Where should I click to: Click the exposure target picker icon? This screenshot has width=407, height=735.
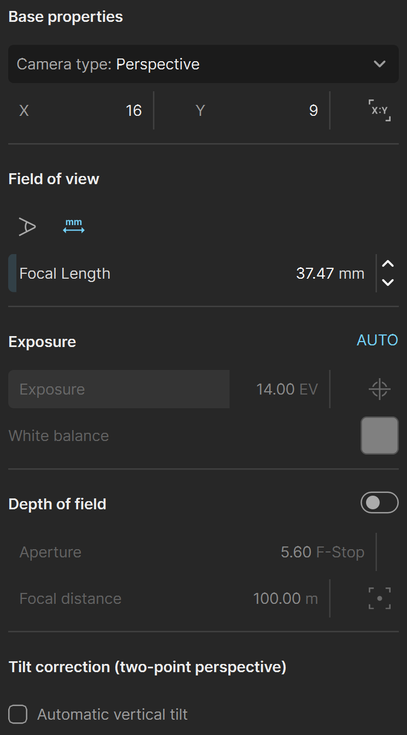click(379, 389)
